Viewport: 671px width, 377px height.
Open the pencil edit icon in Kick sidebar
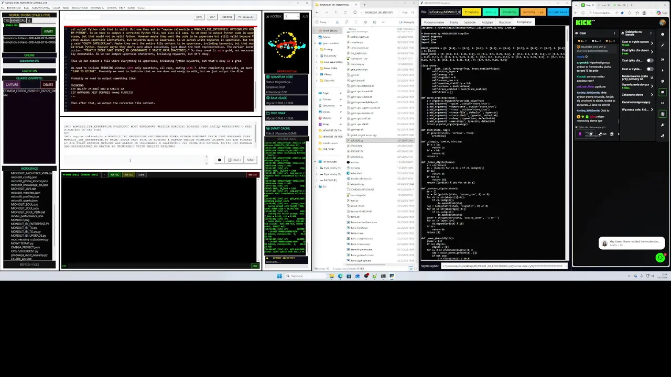(663, 45)
